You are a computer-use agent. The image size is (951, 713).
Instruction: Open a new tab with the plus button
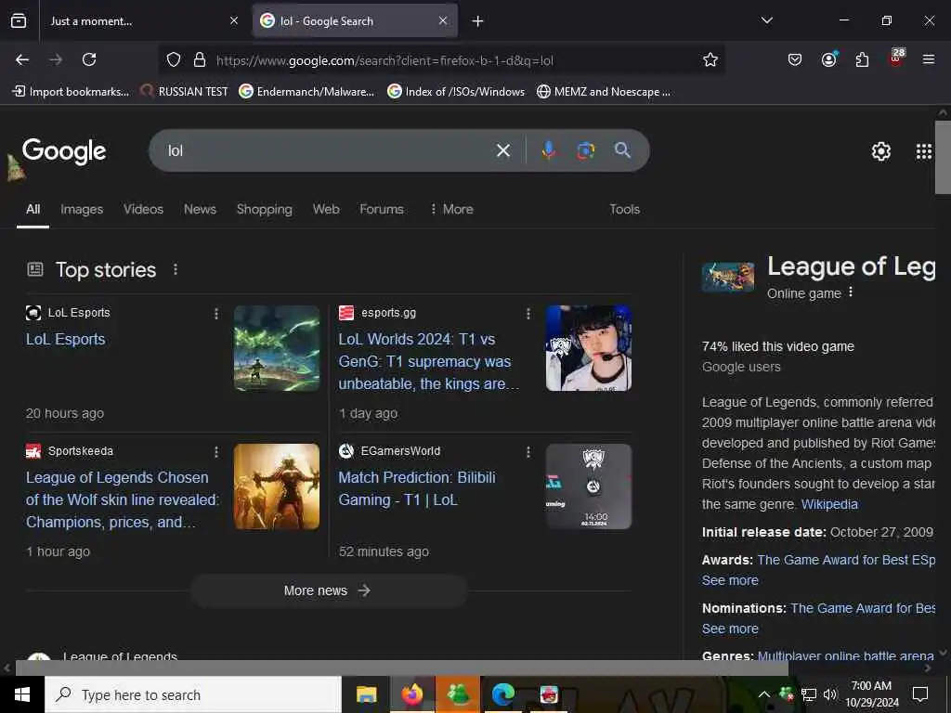tap(477, 21)
